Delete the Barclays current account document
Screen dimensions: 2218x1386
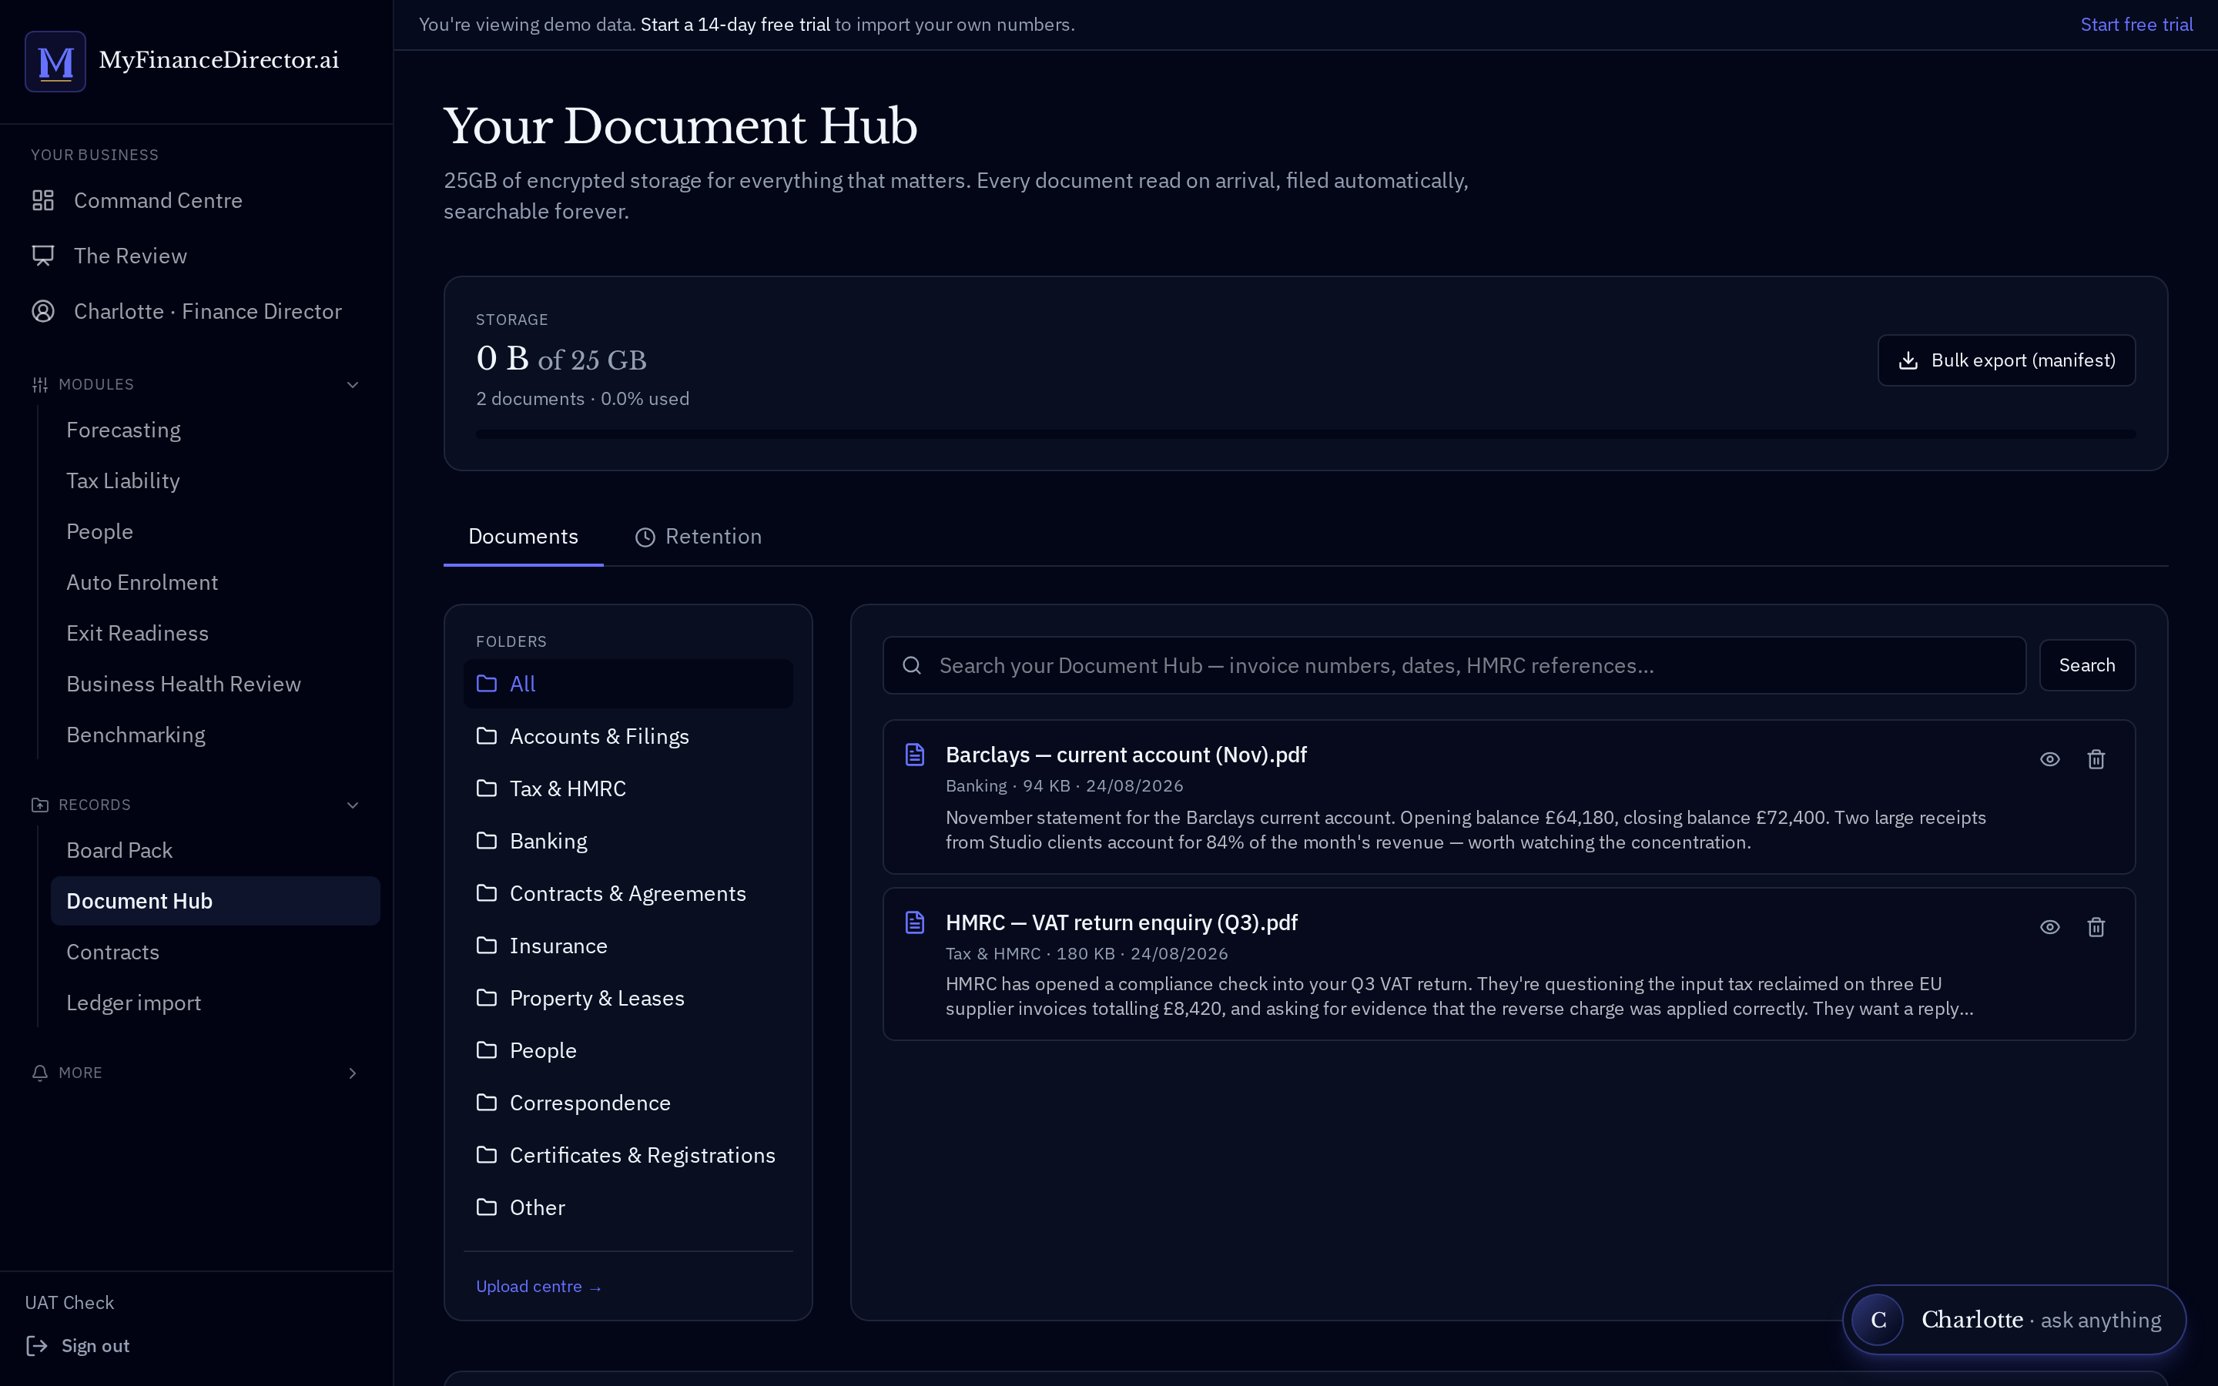(x=2096, y=759)
